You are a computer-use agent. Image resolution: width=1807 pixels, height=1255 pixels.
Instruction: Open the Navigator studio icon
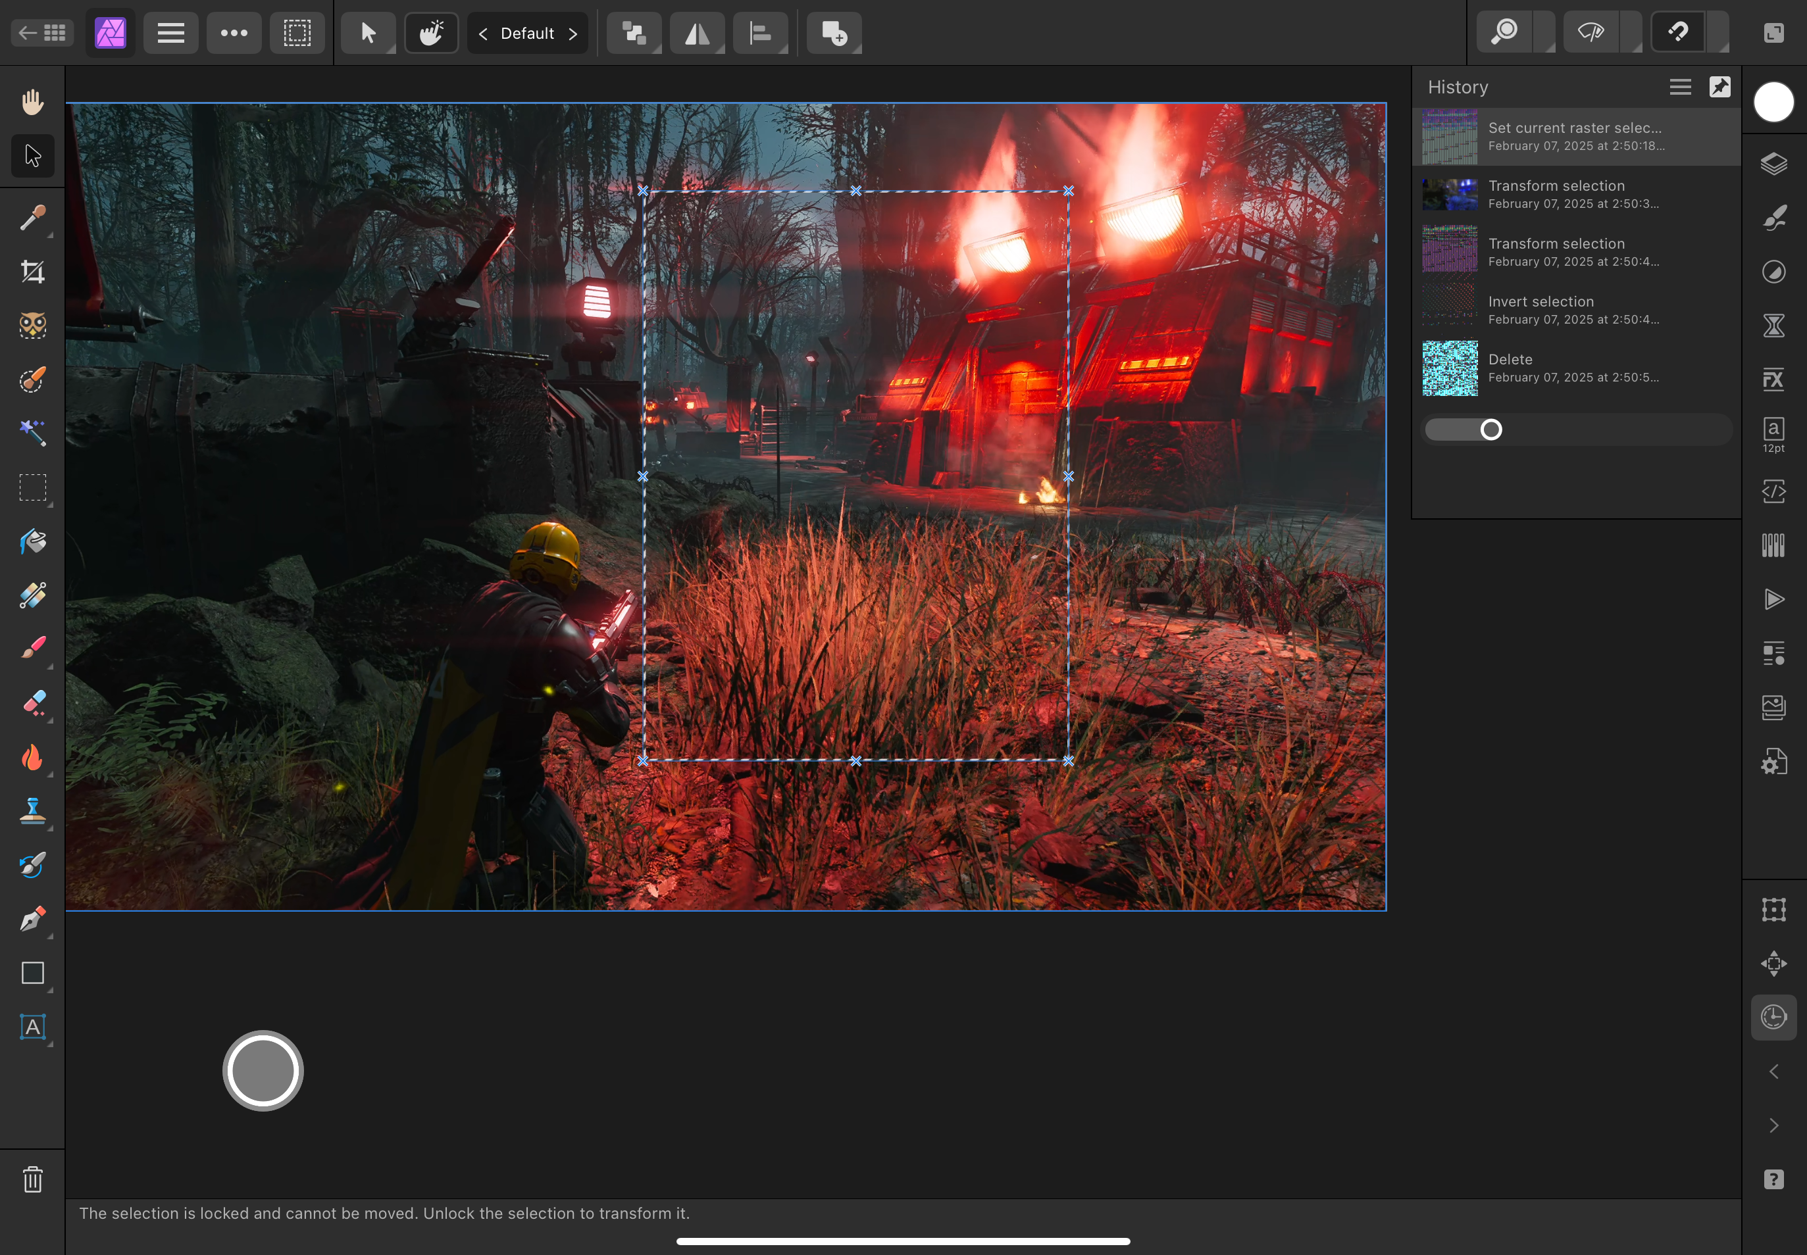(1773, 963)
